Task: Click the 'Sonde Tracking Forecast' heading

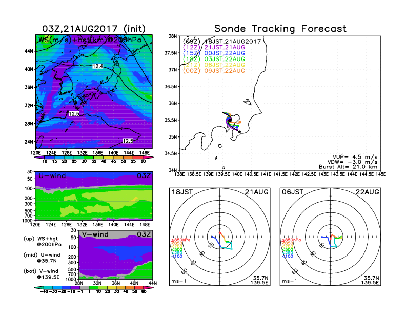Action: click(280, 29)
